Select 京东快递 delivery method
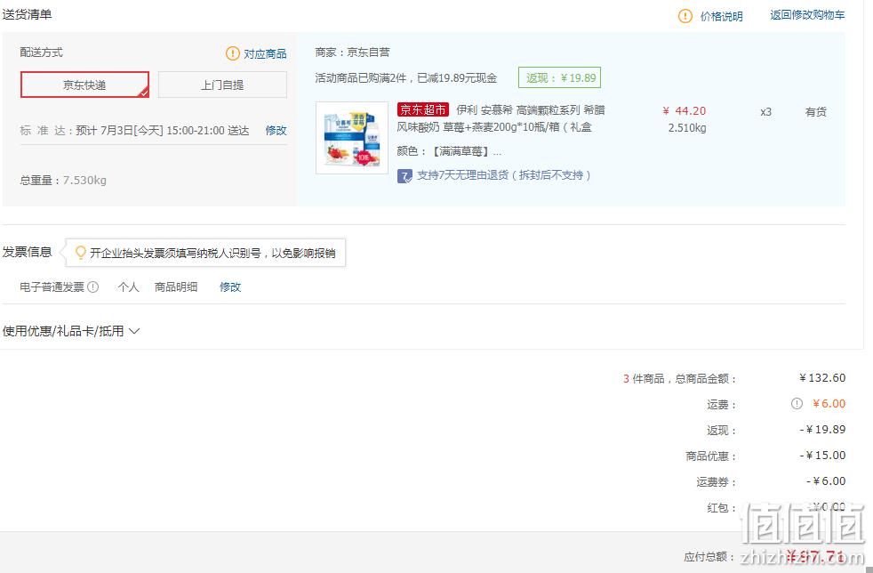The image size is (873, 573). coord(84,85)
